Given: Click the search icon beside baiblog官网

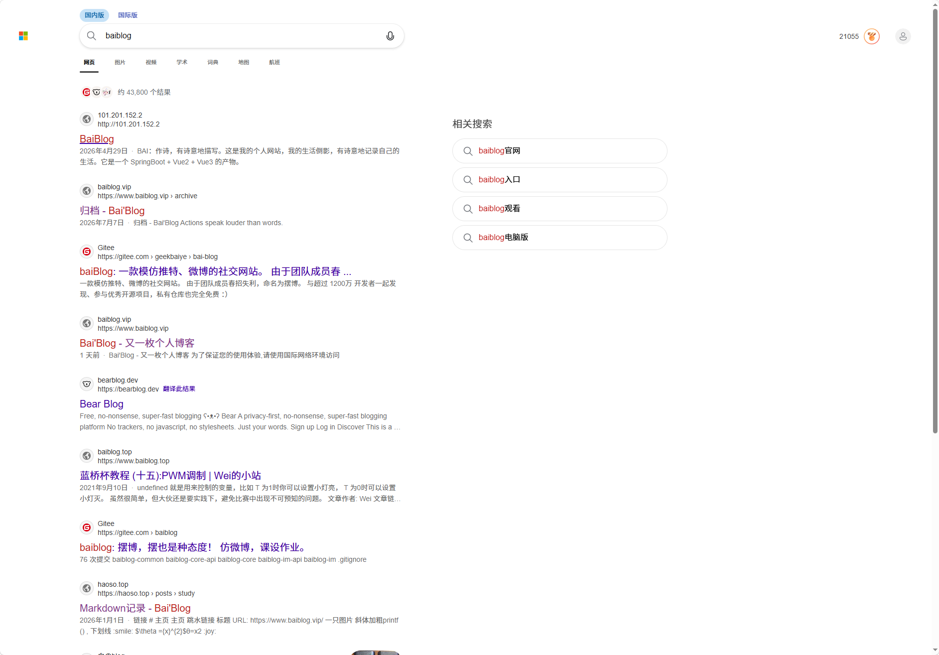Looking at the screenshot, I should point(468,151).
